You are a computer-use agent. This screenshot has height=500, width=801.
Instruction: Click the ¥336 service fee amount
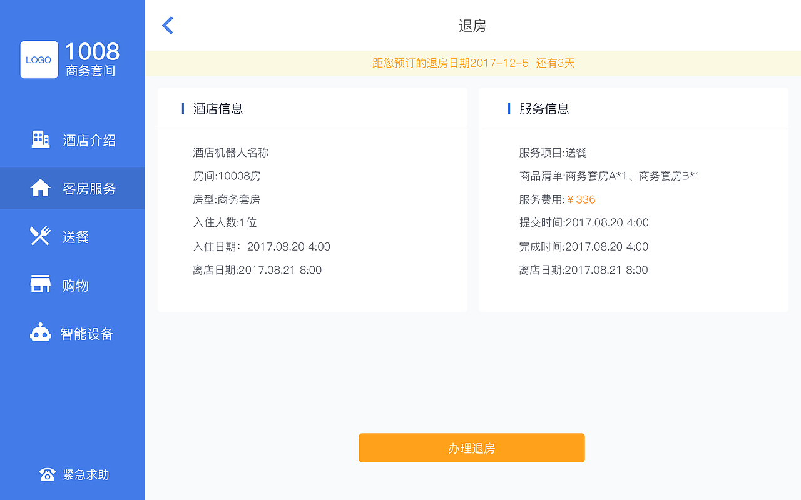[x=581, y=200]
